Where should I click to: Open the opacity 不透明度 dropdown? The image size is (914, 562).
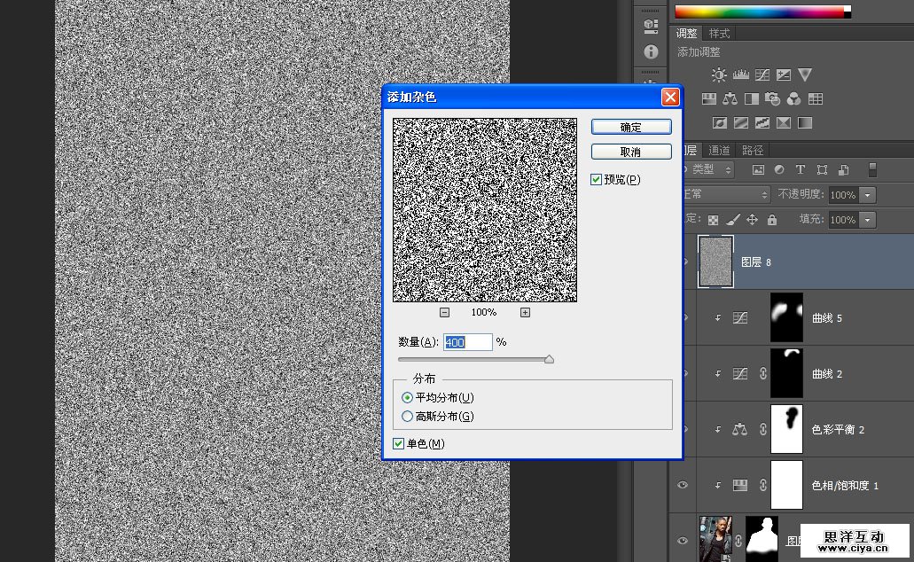pos(868,195)
